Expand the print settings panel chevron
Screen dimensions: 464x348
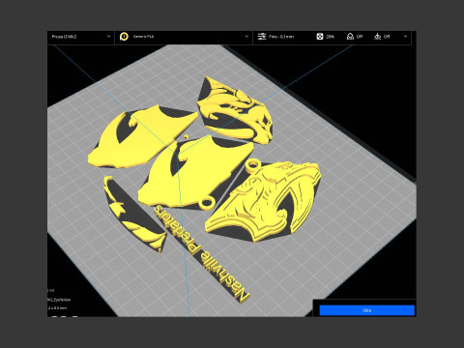(405, 37)
